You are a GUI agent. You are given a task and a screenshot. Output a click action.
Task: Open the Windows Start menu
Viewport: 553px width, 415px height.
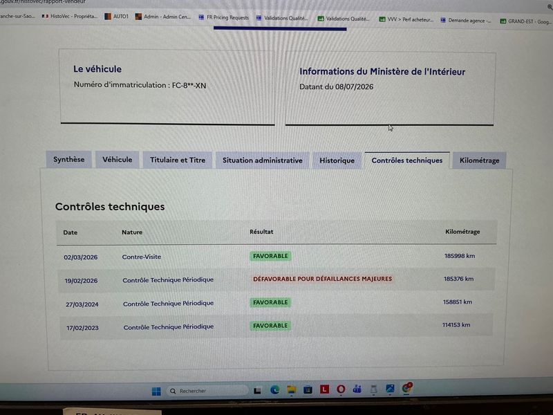[156, 391]
